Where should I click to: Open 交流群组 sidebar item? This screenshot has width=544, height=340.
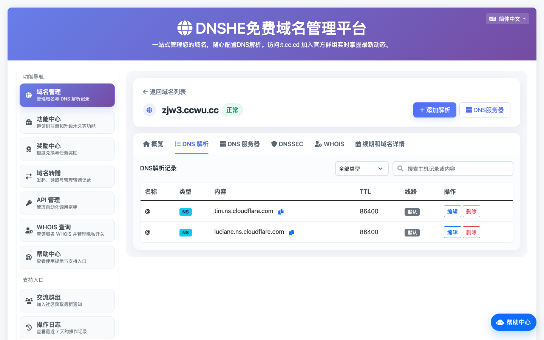67,301
